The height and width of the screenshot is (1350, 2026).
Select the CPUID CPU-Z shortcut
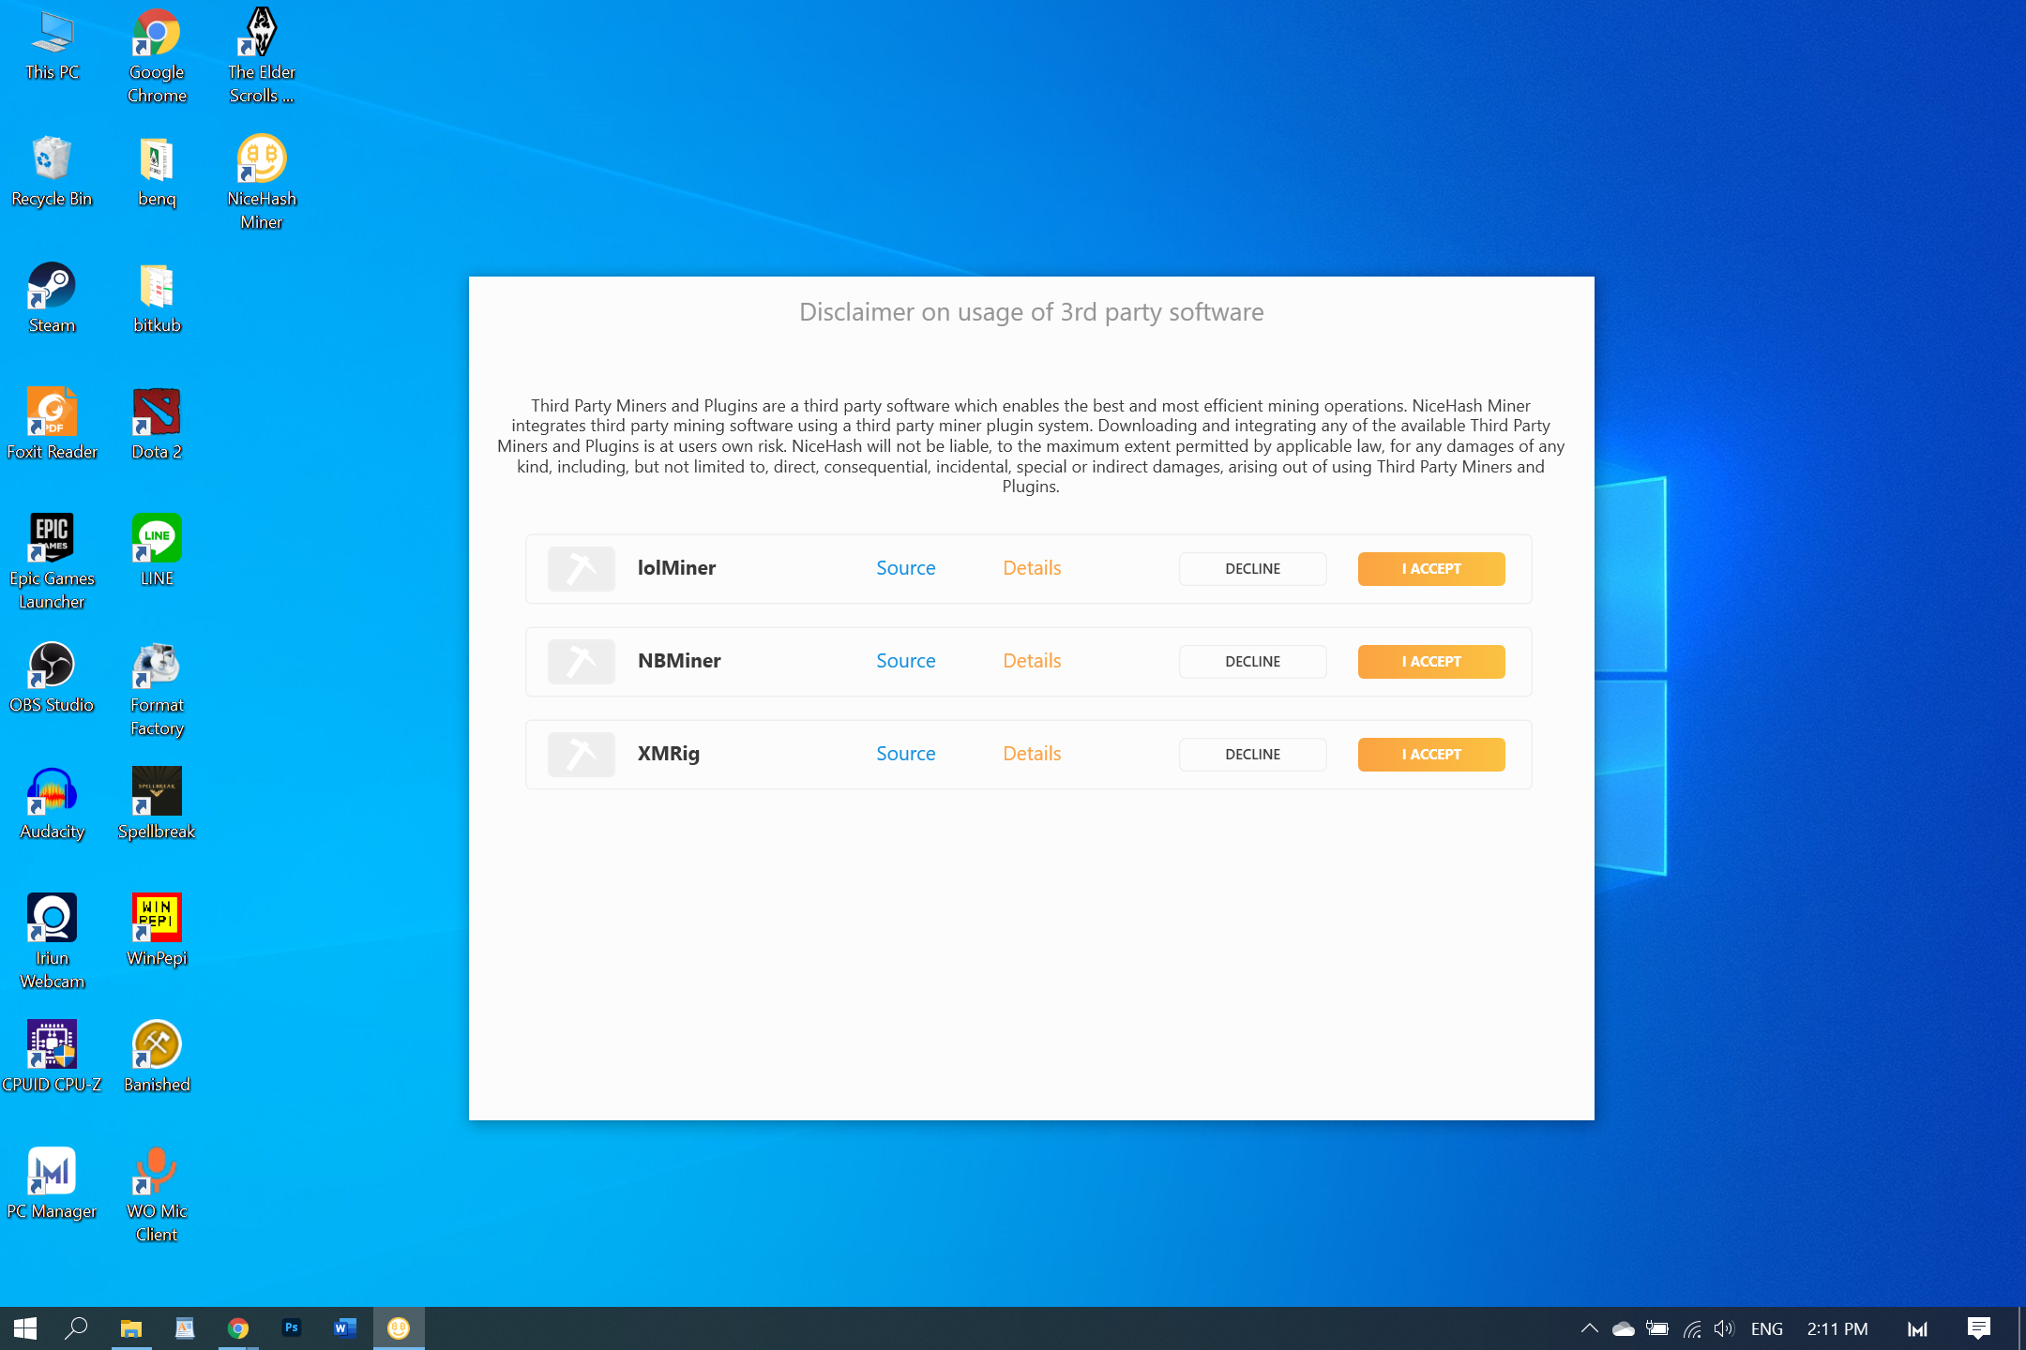pos(52,1057)
